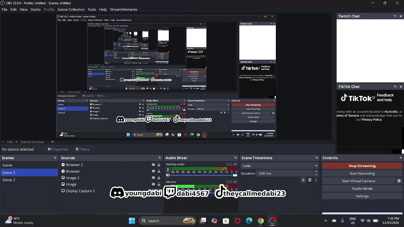Viewport: 404px width, 227px height.
Task: Float the Sources dock via its header icon
Action: click(x=160, y=158)
